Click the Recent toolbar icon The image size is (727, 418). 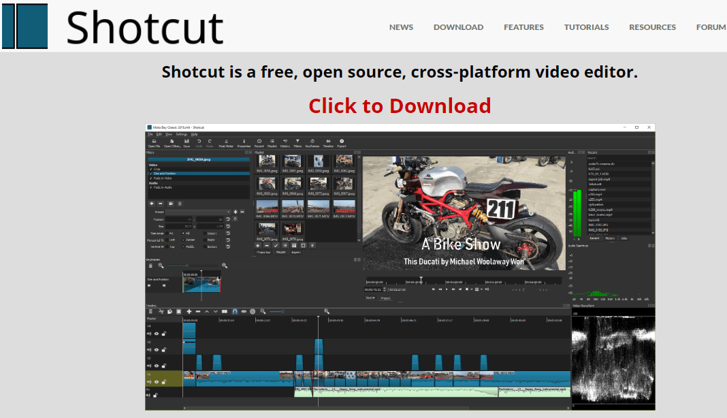(x=259, y=143)
